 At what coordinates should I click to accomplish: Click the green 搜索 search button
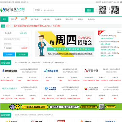(x=89, y=10)
